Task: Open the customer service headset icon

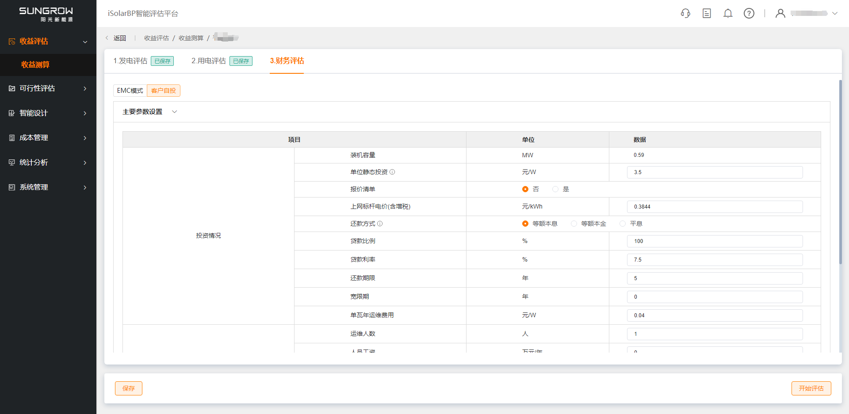Action: tap(685, 13)
